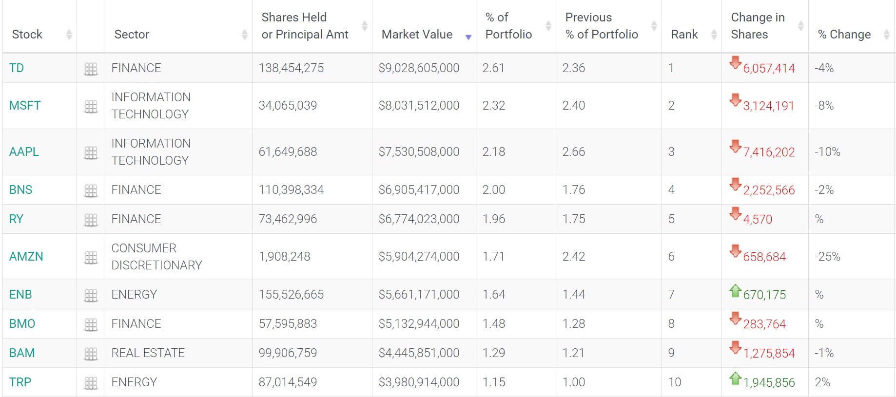
Task: Click the grid icon in the TD row
Action: 91,69
